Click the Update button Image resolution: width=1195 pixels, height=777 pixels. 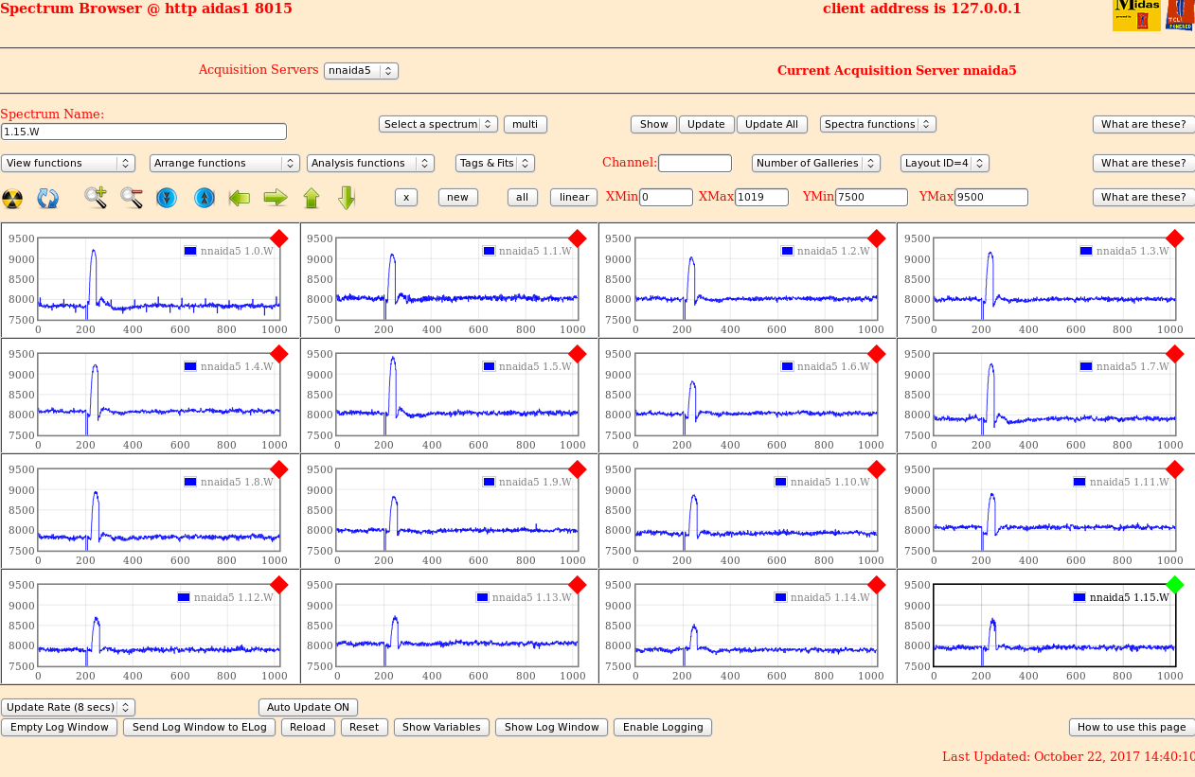tap(706, 124)
